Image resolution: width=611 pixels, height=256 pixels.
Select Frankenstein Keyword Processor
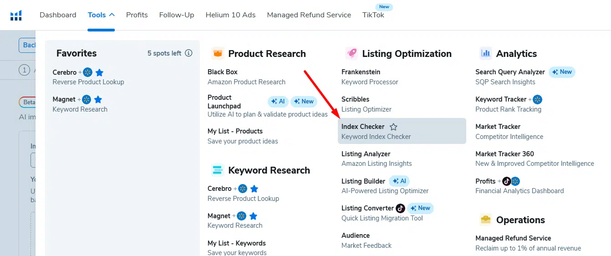361,72
